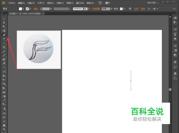Open the Stroke panel icon
The height and width of the screenshot is (133, 179).
(x=175, y=46)
